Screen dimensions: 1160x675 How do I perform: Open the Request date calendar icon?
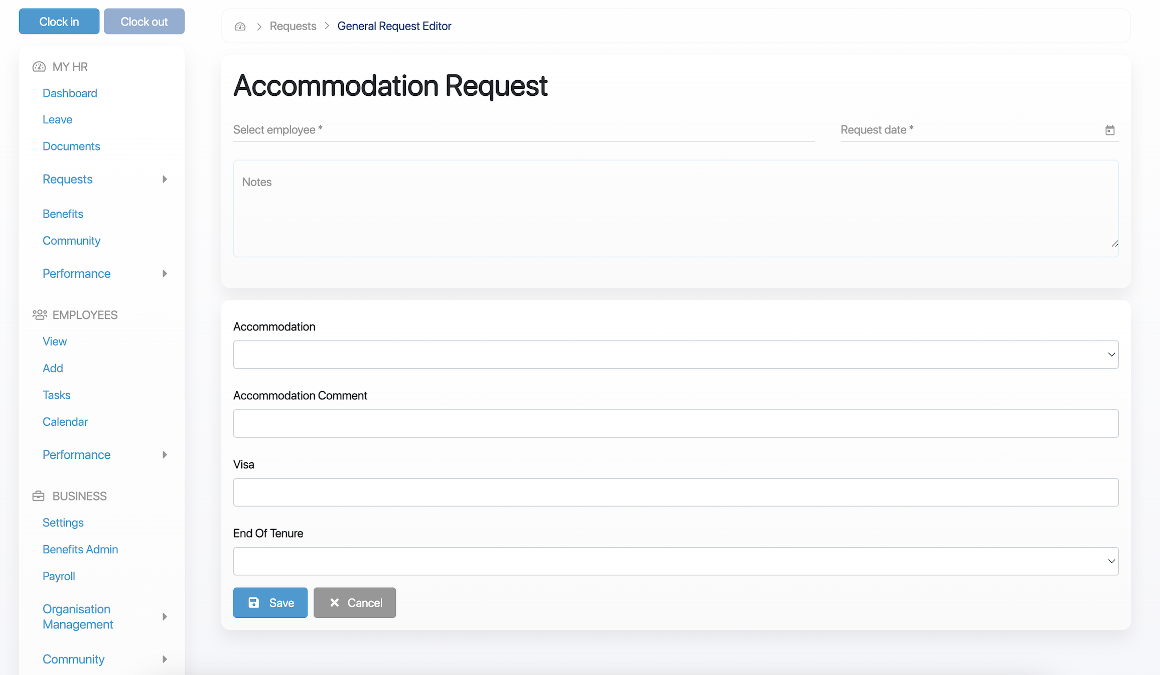[x=1109, y=130]
